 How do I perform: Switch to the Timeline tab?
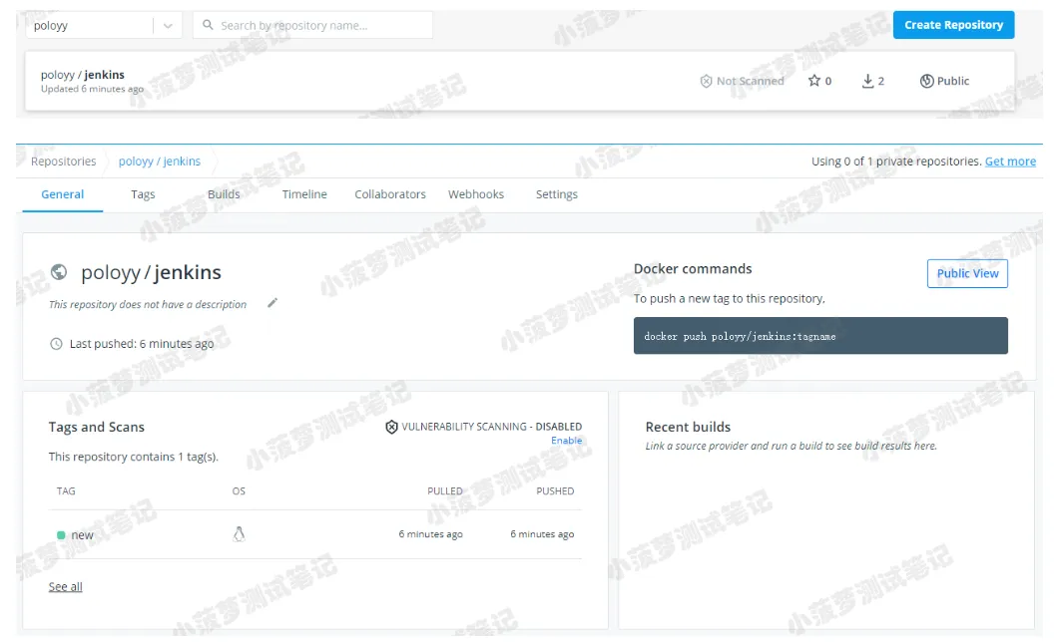(304, 194)
